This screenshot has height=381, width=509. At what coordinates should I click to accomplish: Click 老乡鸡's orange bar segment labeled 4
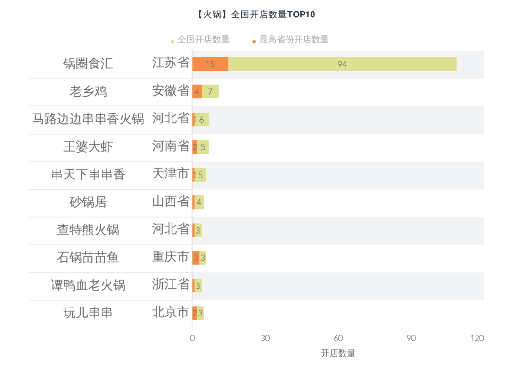pos(197,92)
